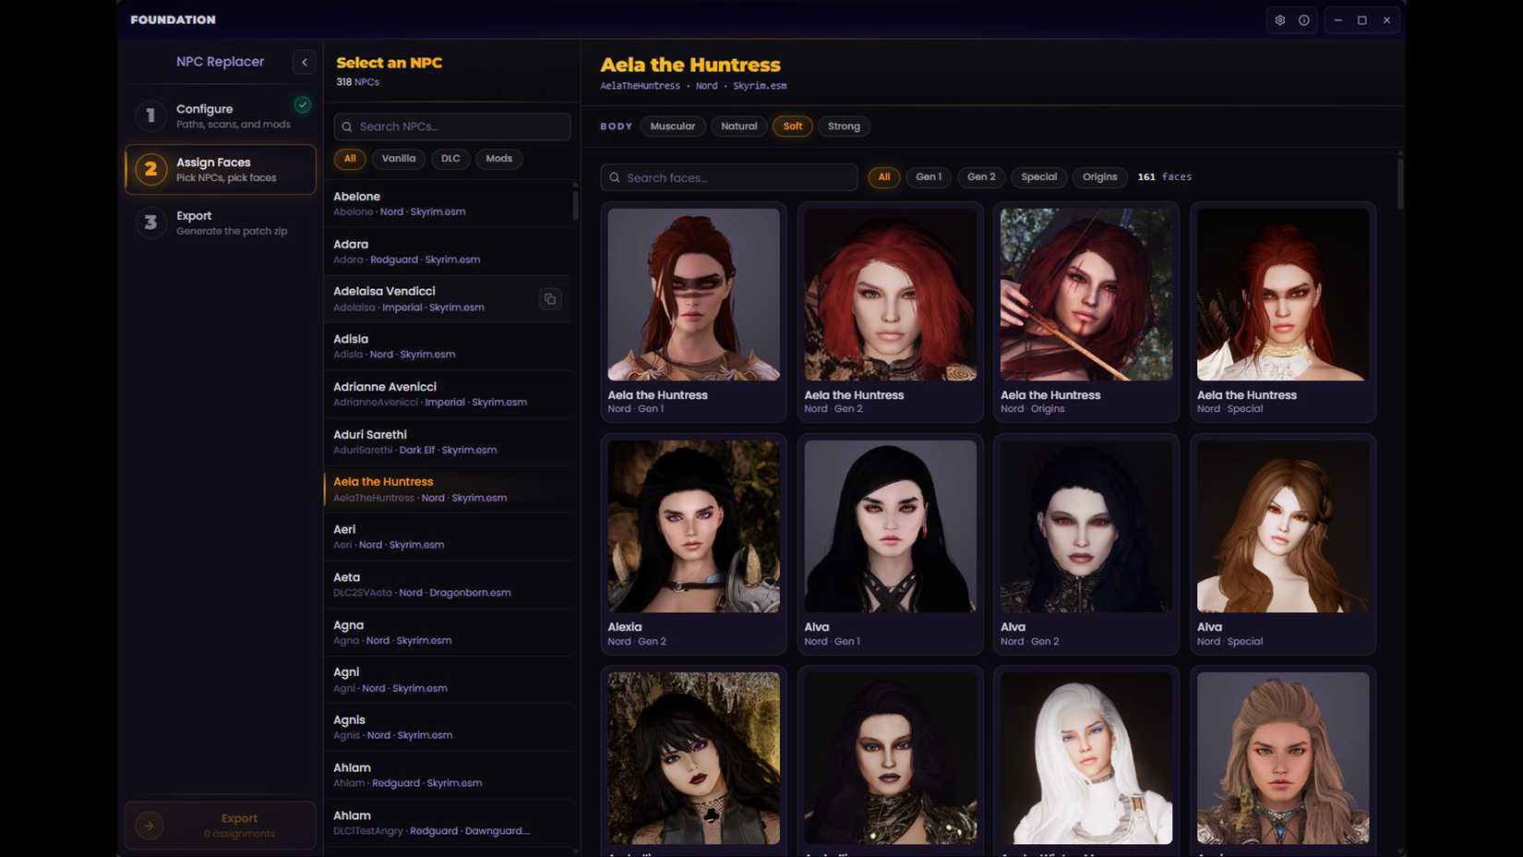
Task: Click the Export step number 3 icon
Action: click(150, 223)
